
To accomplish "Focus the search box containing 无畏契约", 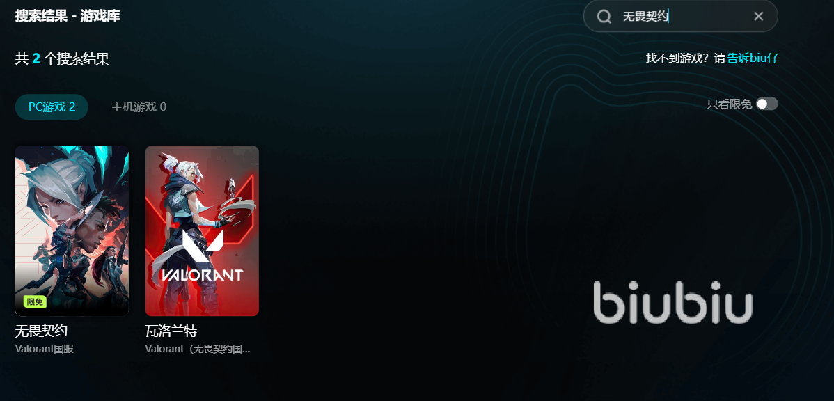I will 680,16.
